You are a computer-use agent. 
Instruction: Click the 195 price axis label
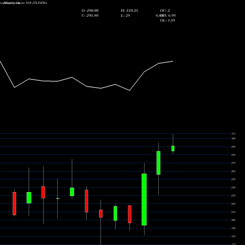click(x=233, y=228)
